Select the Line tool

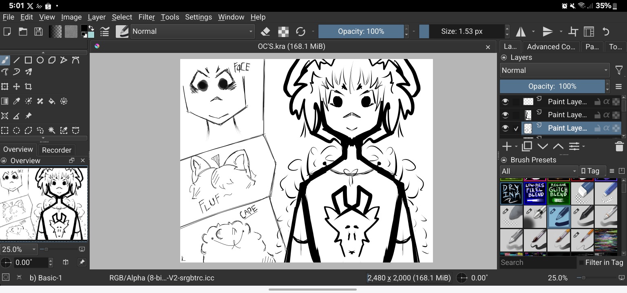(x=17, y=60)
